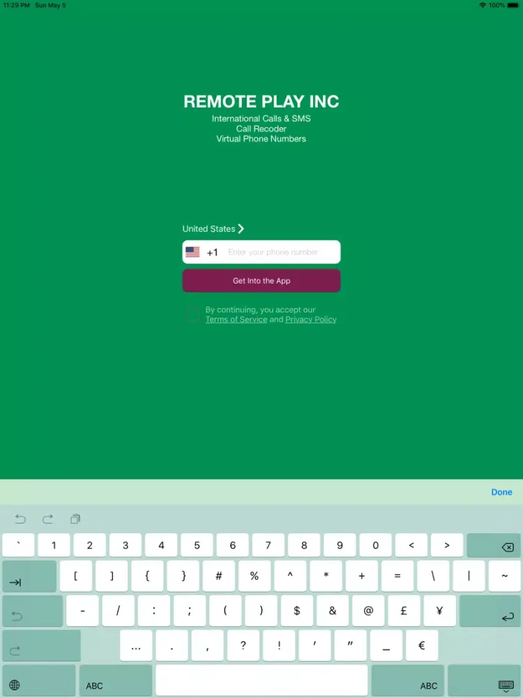Screen dimensions: 523x698
Task: Tap the euro € key
Action: coord(422,646)
